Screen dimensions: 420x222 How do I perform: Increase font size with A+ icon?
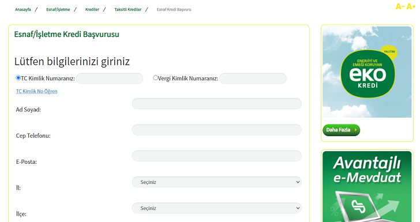click(x=411, y=6)
